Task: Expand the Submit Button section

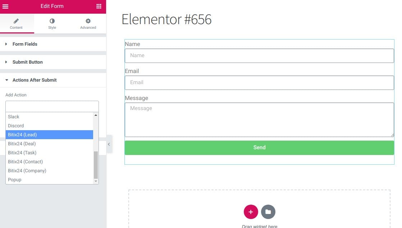Action: (53, 62)
